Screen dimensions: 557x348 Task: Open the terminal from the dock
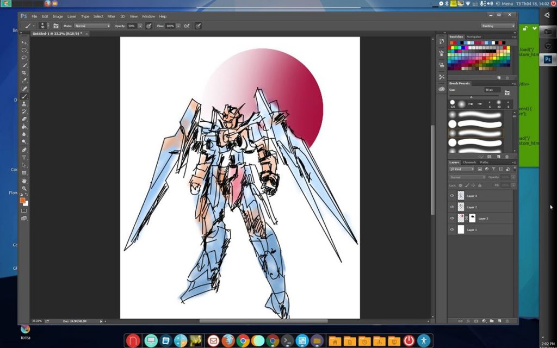click(x=287, y=341)
